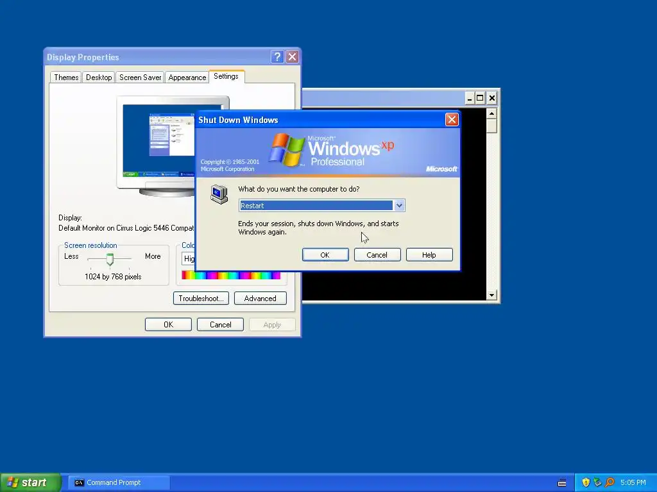The width and height of the screenshot is (657, 492).
Task: Click Help in Shut Down Windows dialog
Action: click(x=429, y=255)
